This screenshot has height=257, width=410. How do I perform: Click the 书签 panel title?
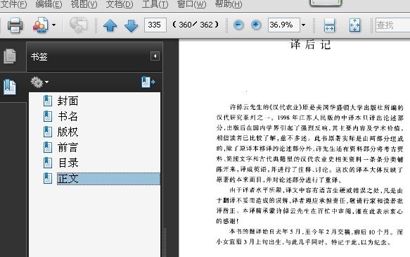tap(39, 56)
